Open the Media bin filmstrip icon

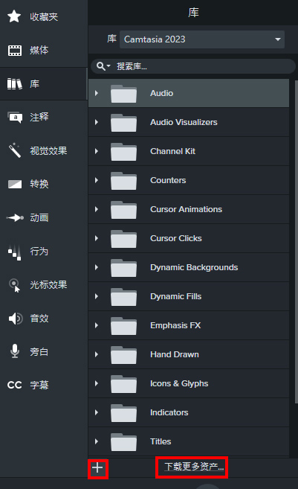point(15,50)
